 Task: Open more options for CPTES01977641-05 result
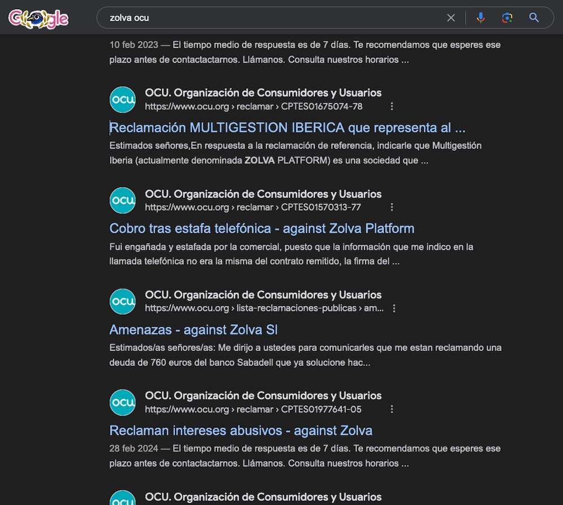coord(392,409)
